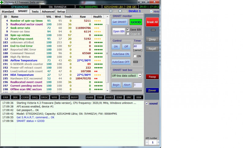Open the Off-line data collect dropdown

(x=140, y=76)
